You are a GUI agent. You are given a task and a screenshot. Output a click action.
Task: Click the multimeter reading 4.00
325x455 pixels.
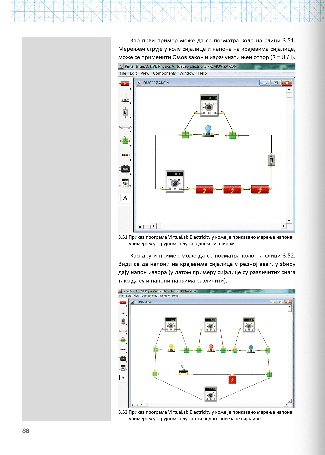[x=211, y=325]
